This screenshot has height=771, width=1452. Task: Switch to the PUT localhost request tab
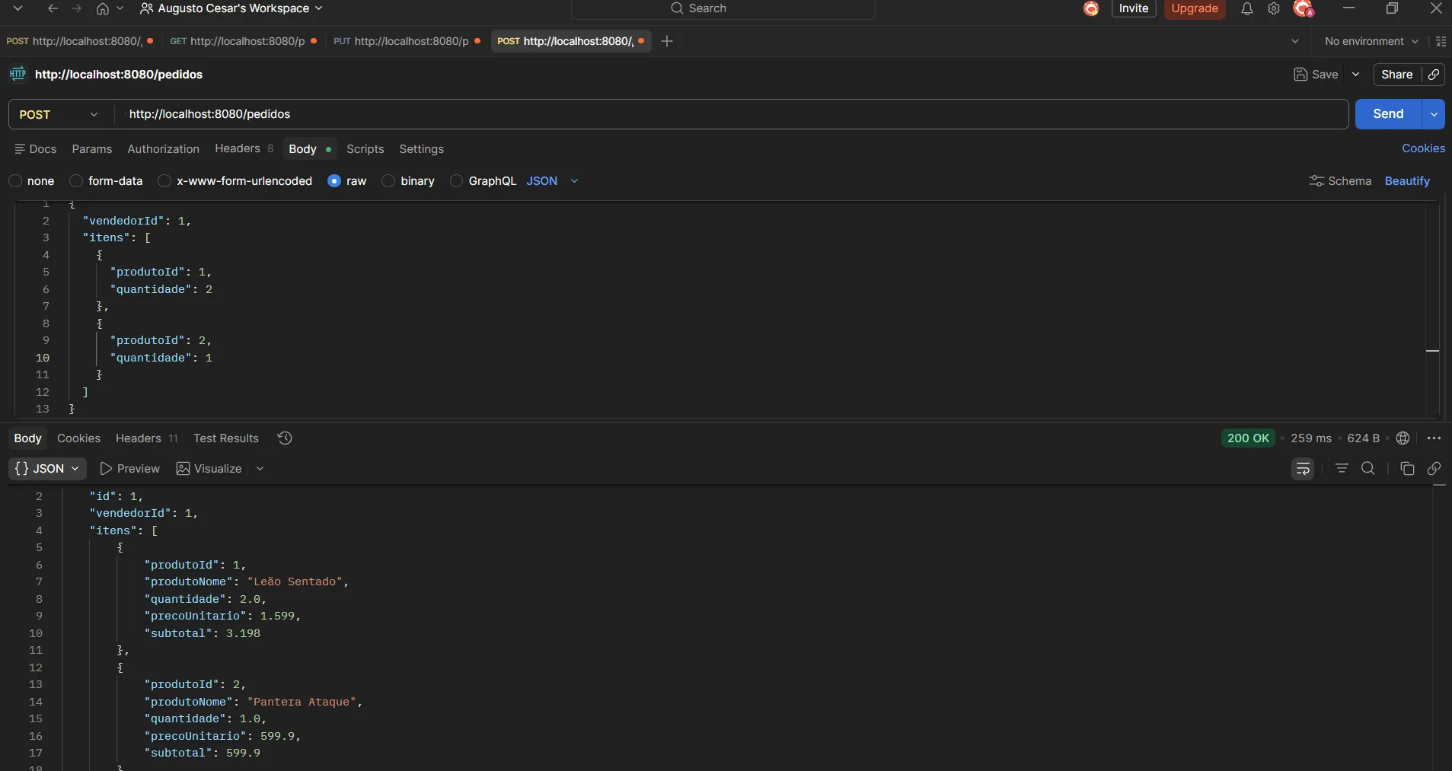point(407,41)
